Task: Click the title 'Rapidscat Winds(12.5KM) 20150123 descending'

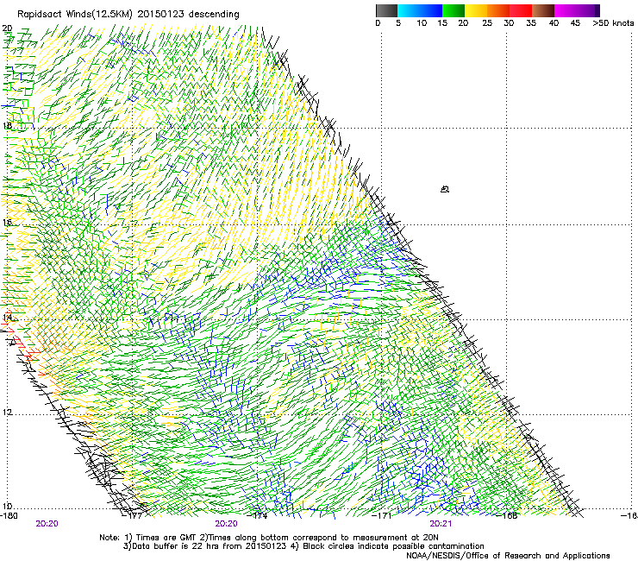Action: [x=128, y=15]
